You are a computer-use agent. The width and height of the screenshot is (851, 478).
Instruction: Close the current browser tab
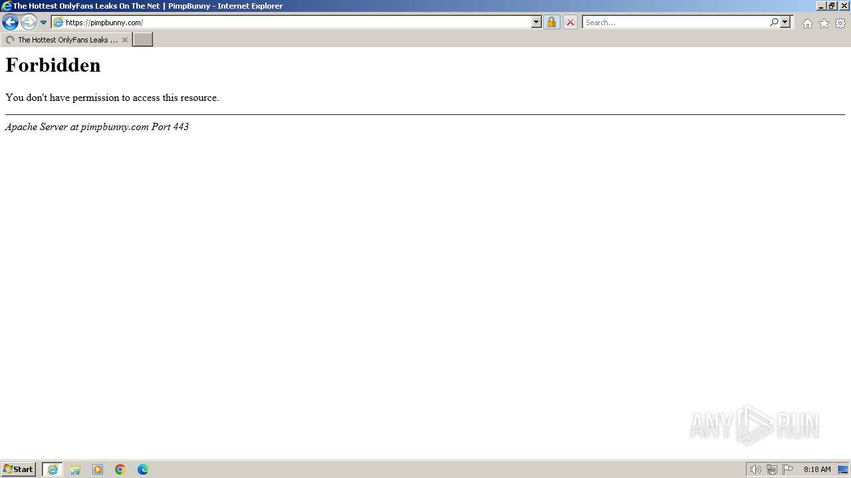[125, 40]
